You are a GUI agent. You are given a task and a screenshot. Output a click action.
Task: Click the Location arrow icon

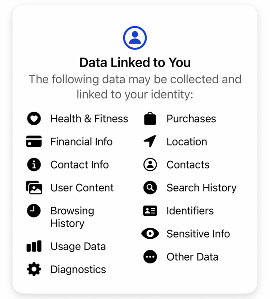click(150, 141)
